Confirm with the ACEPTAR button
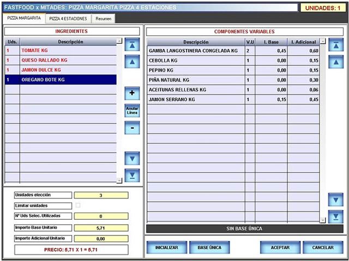 (280, 247)
